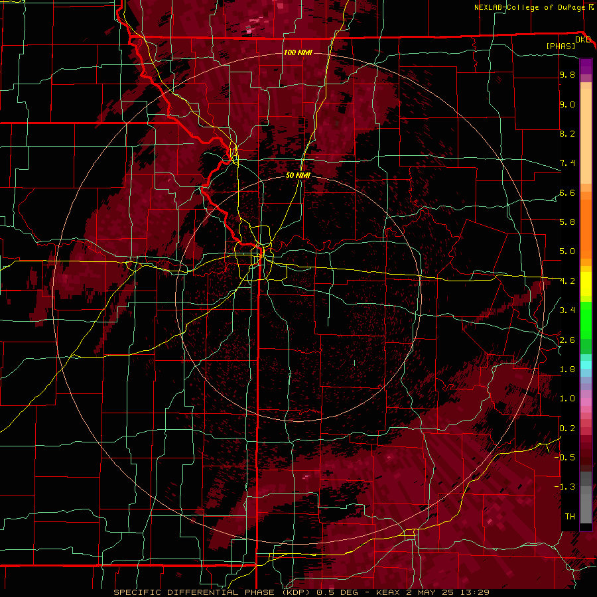Viewport: 597px width, 597px height.
Task: Pick the peach segment beside 8.2 value
Action: click(586, 136)
